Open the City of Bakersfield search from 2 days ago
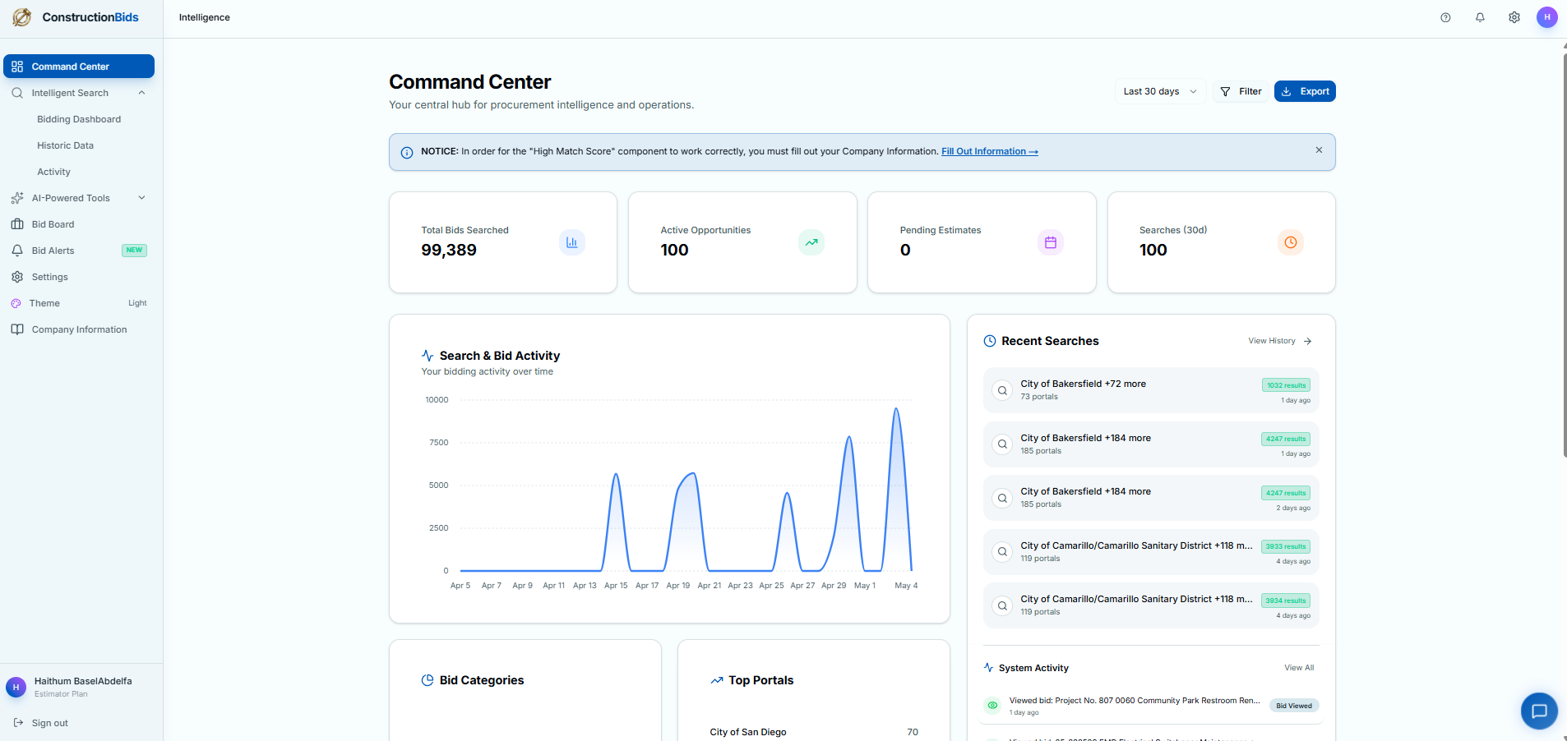Viewport: 1567px width, 741px height. tap(1151, 498)
